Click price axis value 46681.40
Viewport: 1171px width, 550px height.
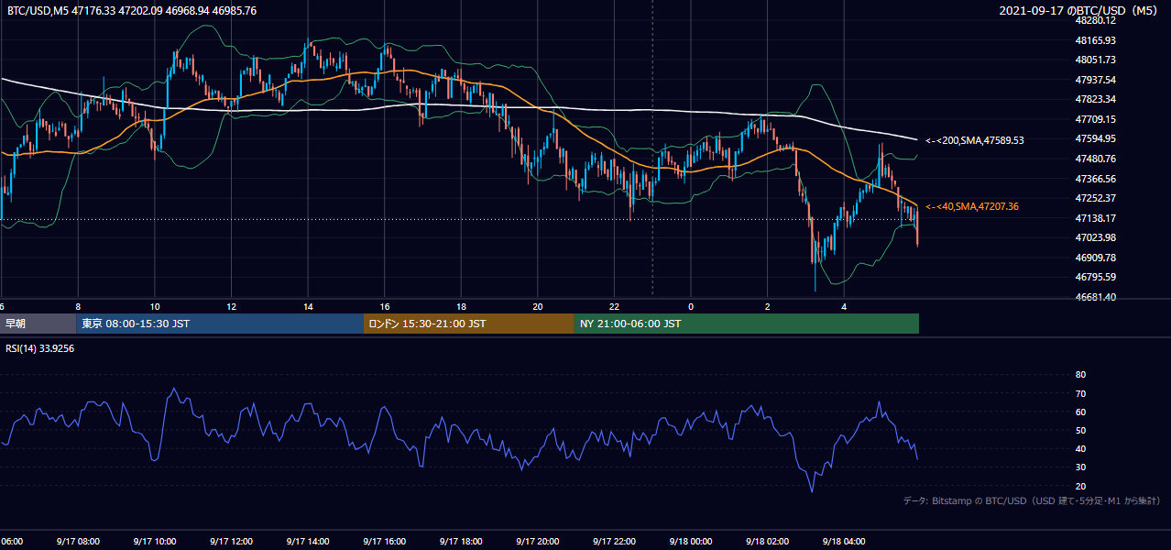[1095, 297]
